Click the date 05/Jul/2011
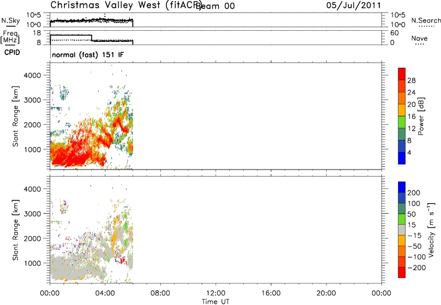This screenshot has width=441, height=305. pos(353,6)
